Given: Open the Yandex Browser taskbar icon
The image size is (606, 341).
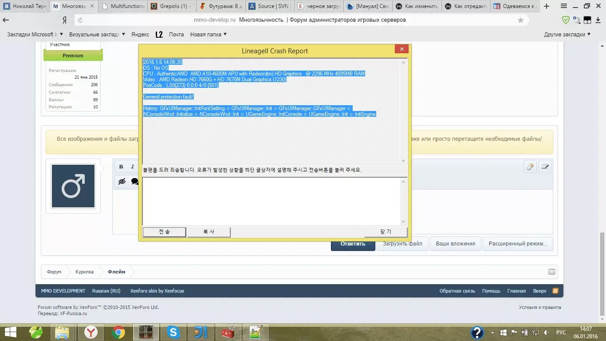Looking at the screenshot, I should coord(91,332).
